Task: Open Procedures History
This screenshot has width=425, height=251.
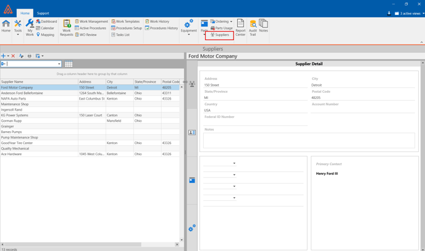Action: pyautogui.click(x=162, y=28)
